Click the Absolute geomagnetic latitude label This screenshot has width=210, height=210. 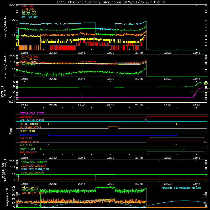point(181,188)
